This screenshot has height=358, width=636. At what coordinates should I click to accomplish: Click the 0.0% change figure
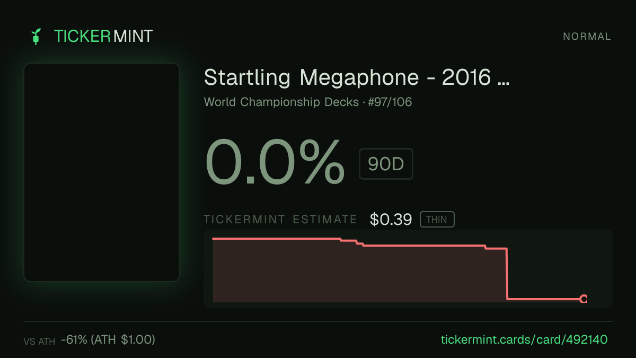click(275, 161)
